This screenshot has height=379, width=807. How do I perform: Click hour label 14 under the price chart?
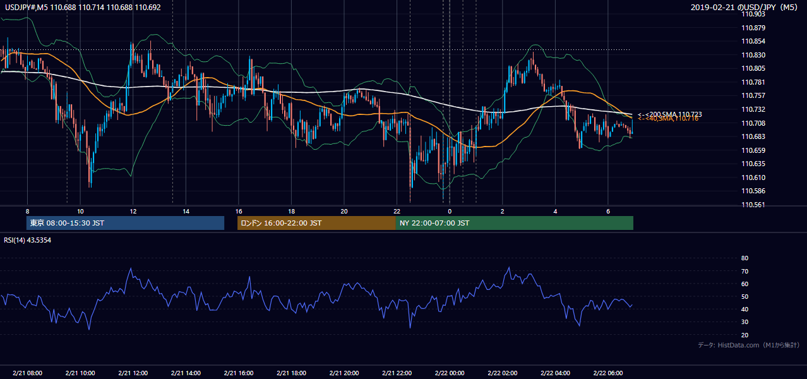[186, 211]
